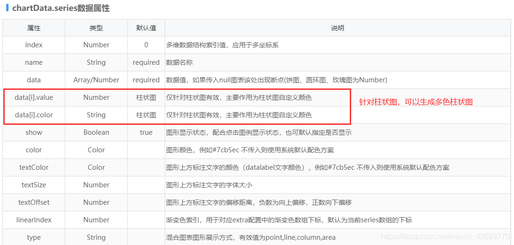Image resolution: width=514 pixels, height=245 pixels.
Task: Click the Number type in data[i].value row
Action: click(96, 97)
